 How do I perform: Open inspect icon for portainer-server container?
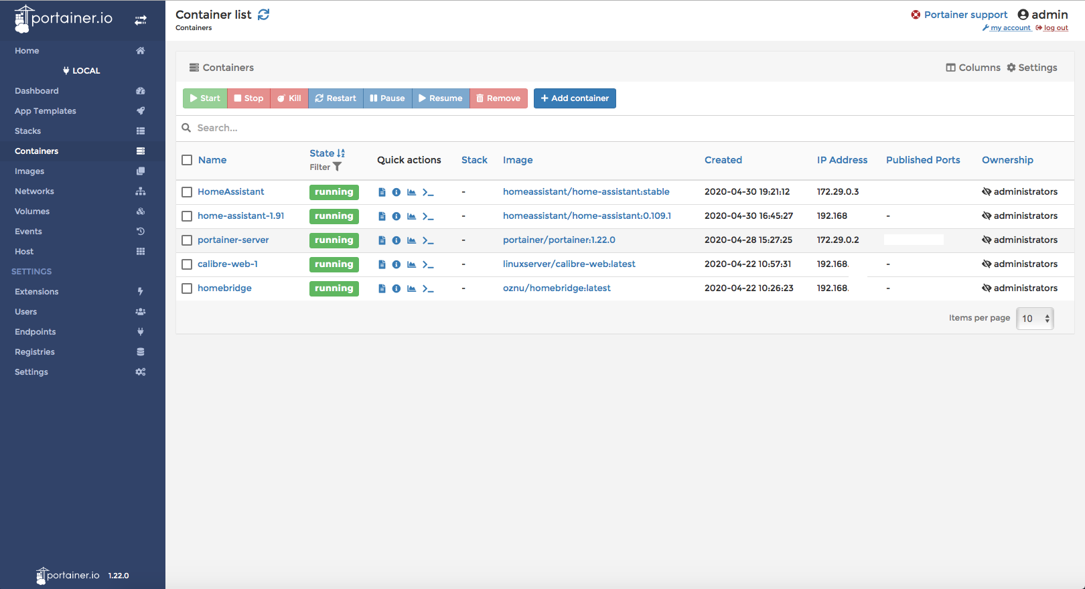pos(396,240)
